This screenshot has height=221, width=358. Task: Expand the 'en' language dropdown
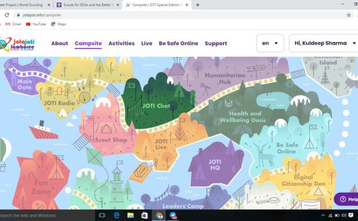[x=270, y=43]
